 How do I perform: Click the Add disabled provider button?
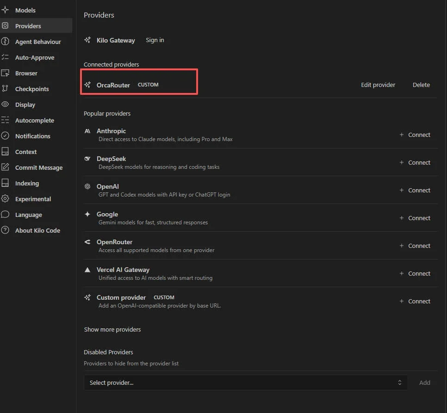pos(424,382)
